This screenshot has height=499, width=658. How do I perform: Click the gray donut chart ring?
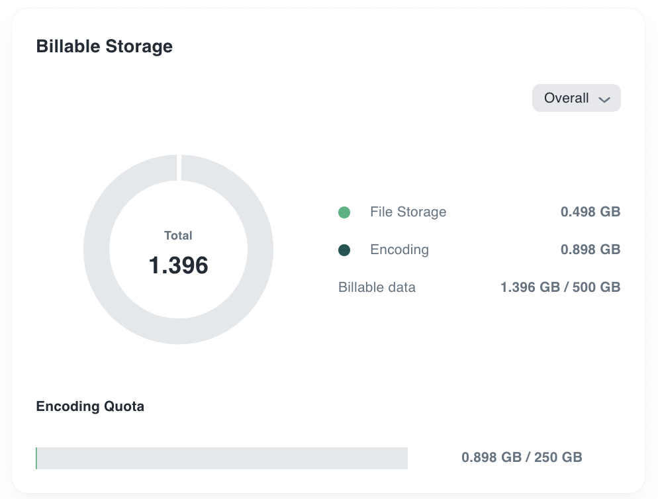pos(97,250)
